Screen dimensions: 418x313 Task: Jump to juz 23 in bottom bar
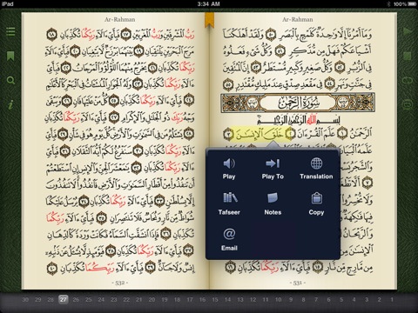[114, 300]
